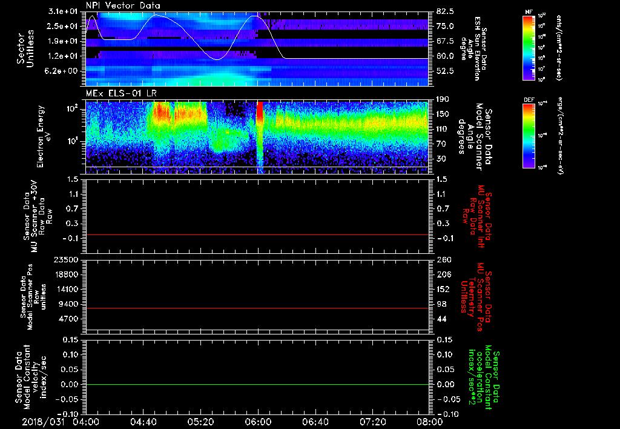Screen dimensions: 620x429
Task: Click the green zero line in the velocity panel
Action: [x=257, y=384]
